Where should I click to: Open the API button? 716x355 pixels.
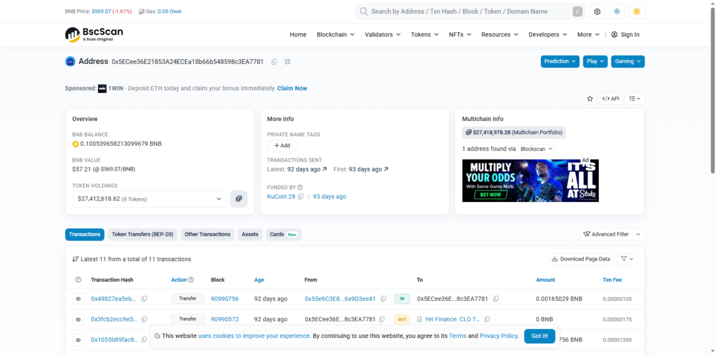point(611,99)
